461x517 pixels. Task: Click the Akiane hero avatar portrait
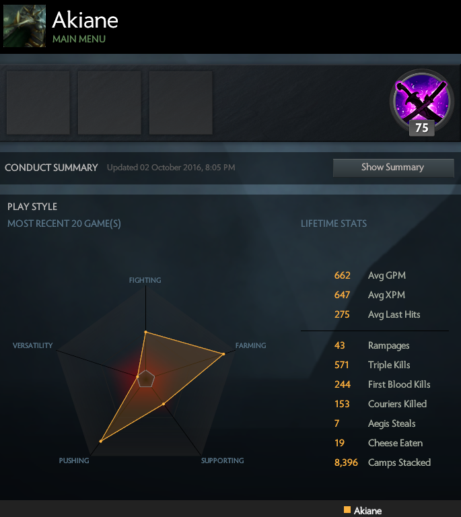coord(24,26)
